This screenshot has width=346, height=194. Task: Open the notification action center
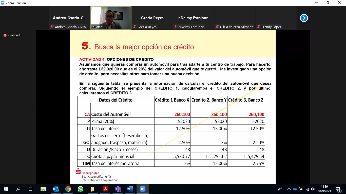click(x=338, y=189)
